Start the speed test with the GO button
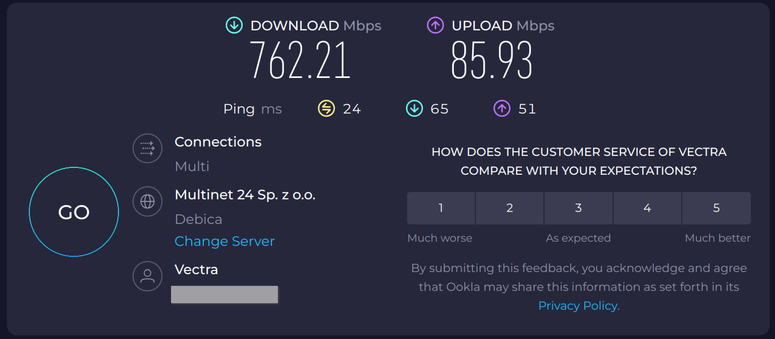The height and width of the screenshot is (339, 775). pyautogui.click(x=74, y=212)
